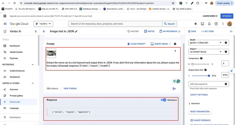Open Marketplace in sidebar
235x125 pixels.
click(15, 117)
